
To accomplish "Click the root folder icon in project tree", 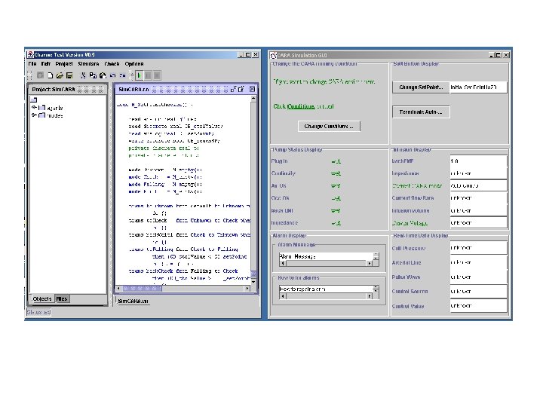I will [34, 100].
